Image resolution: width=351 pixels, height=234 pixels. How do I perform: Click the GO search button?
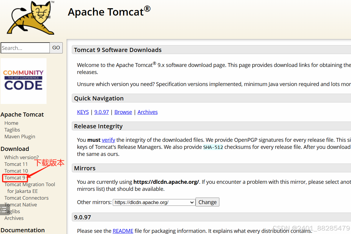(x=56, y=48)
